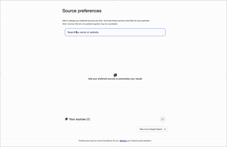
Task: Click the 'Add or change your preferred sources' sentence
Action: coord(82,21)
